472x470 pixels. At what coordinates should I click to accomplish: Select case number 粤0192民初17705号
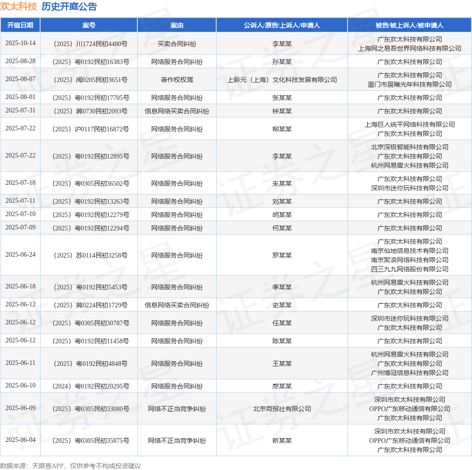[91, 98]
